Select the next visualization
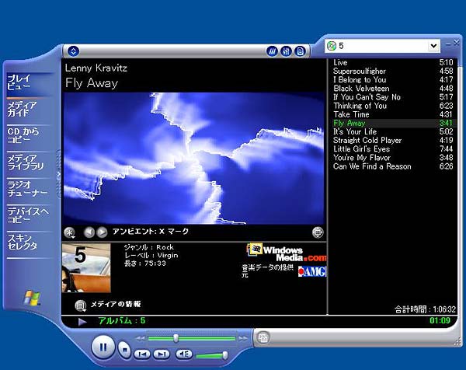The image size is (466, 370). (x=102, y=232)
